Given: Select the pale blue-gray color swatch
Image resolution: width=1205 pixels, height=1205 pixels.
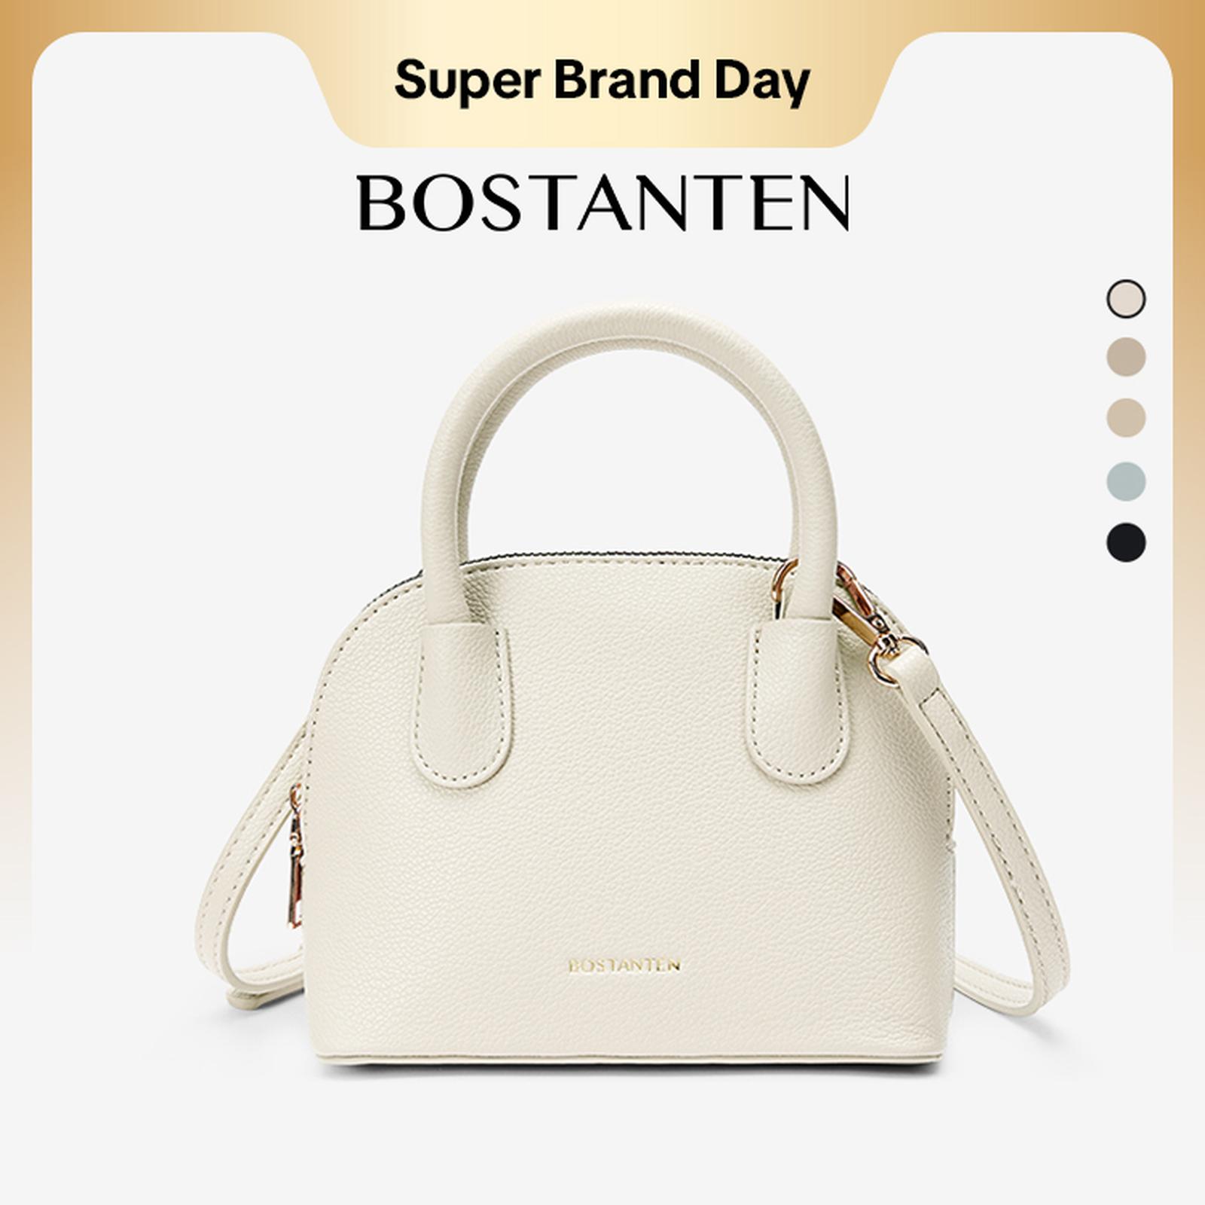Looking at the screenshot, I should tap(1126, 480).
